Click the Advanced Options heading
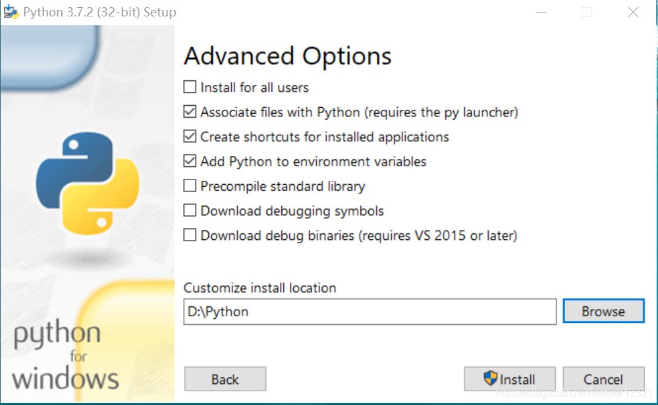 point(288,56)
